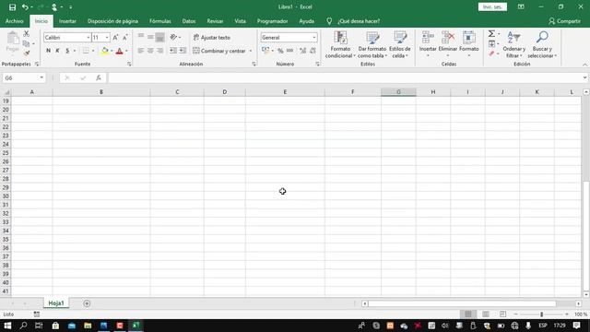This screenshot has width=590, height=332.
Task: Decrease decimal places
Action: pos(313,51)
